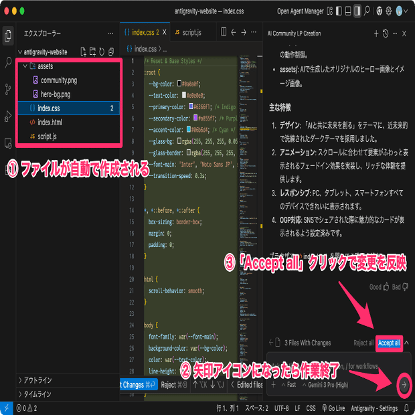
Task: Reject the change in editor diff bar
Action: coord(173,385)
